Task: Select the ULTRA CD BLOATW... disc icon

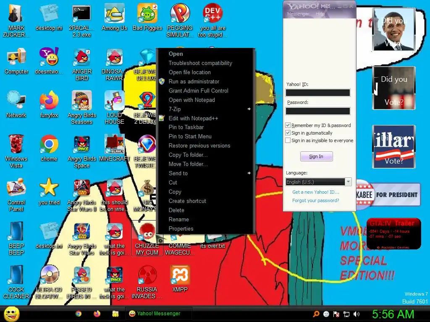Action: (49, 282)
